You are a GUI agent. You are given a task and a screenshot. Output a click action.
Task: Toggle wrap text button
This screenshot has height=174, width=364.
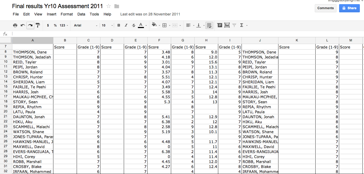[x=209, y=25]
